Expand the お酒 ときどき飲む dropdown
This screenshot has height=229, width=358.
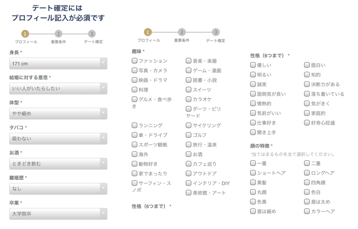pos(58,164)
